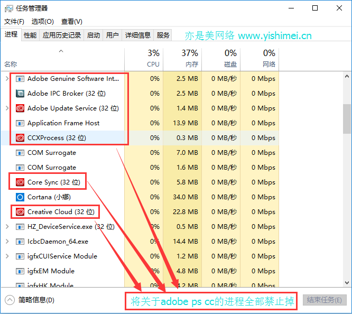Select the igfxEM Module process name

51,271
